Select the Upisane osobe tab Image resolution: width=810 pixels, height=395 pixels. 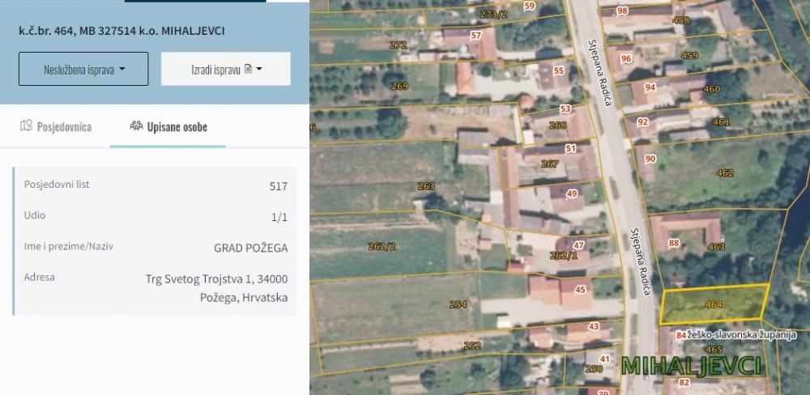[x=168, y=126]
